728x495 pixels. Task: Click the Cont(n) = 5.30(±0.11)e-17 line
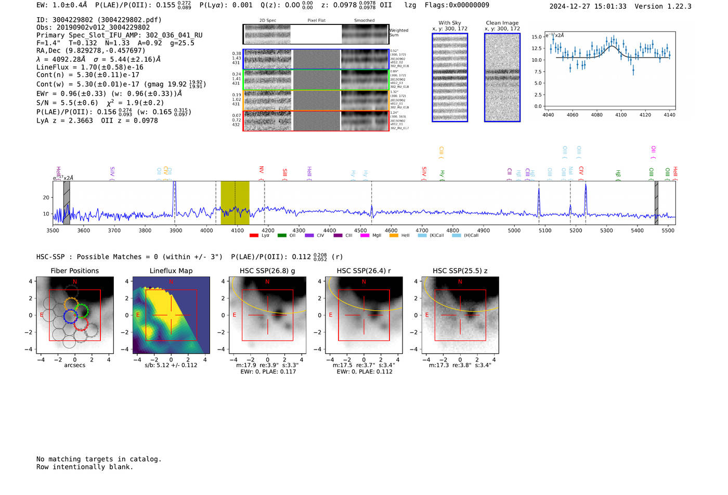(x=88, y=75)
